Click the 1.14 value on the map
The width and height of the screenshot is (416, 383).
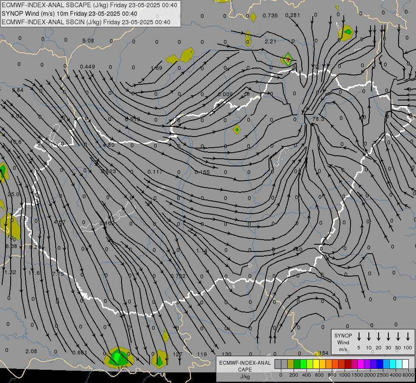pyautogui.click(x=202, y=250)
